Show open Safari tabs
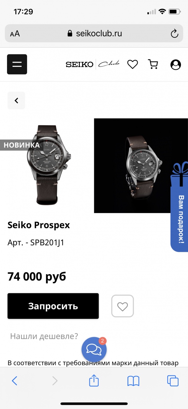This screenshot has height=409, width=188. [x=173, y=381]
